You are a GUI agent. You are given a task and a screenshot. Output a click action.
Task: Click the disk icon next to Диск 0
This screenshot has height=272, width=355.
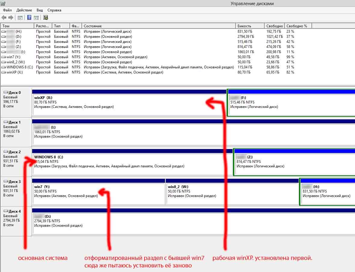6,92
